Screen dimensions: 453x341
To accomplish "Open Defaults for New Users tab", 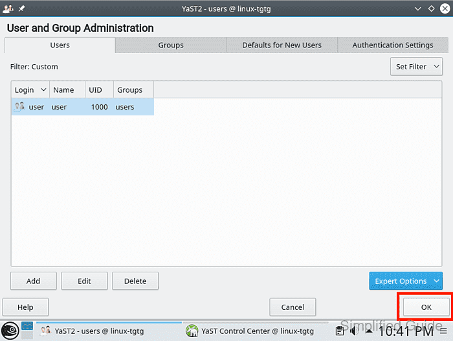I will coord(282,45).
